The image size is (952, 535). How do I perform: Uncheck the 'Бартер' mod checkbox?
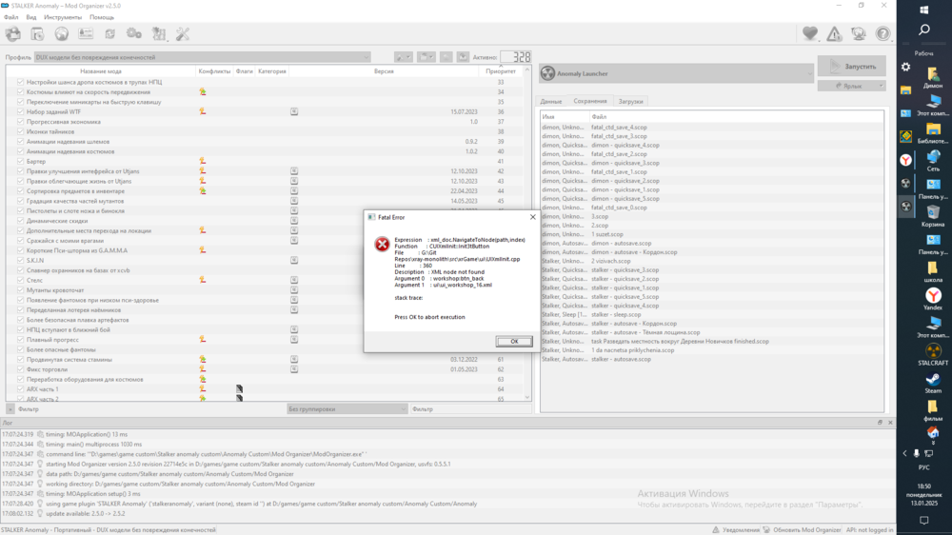(x=21, y=161)
